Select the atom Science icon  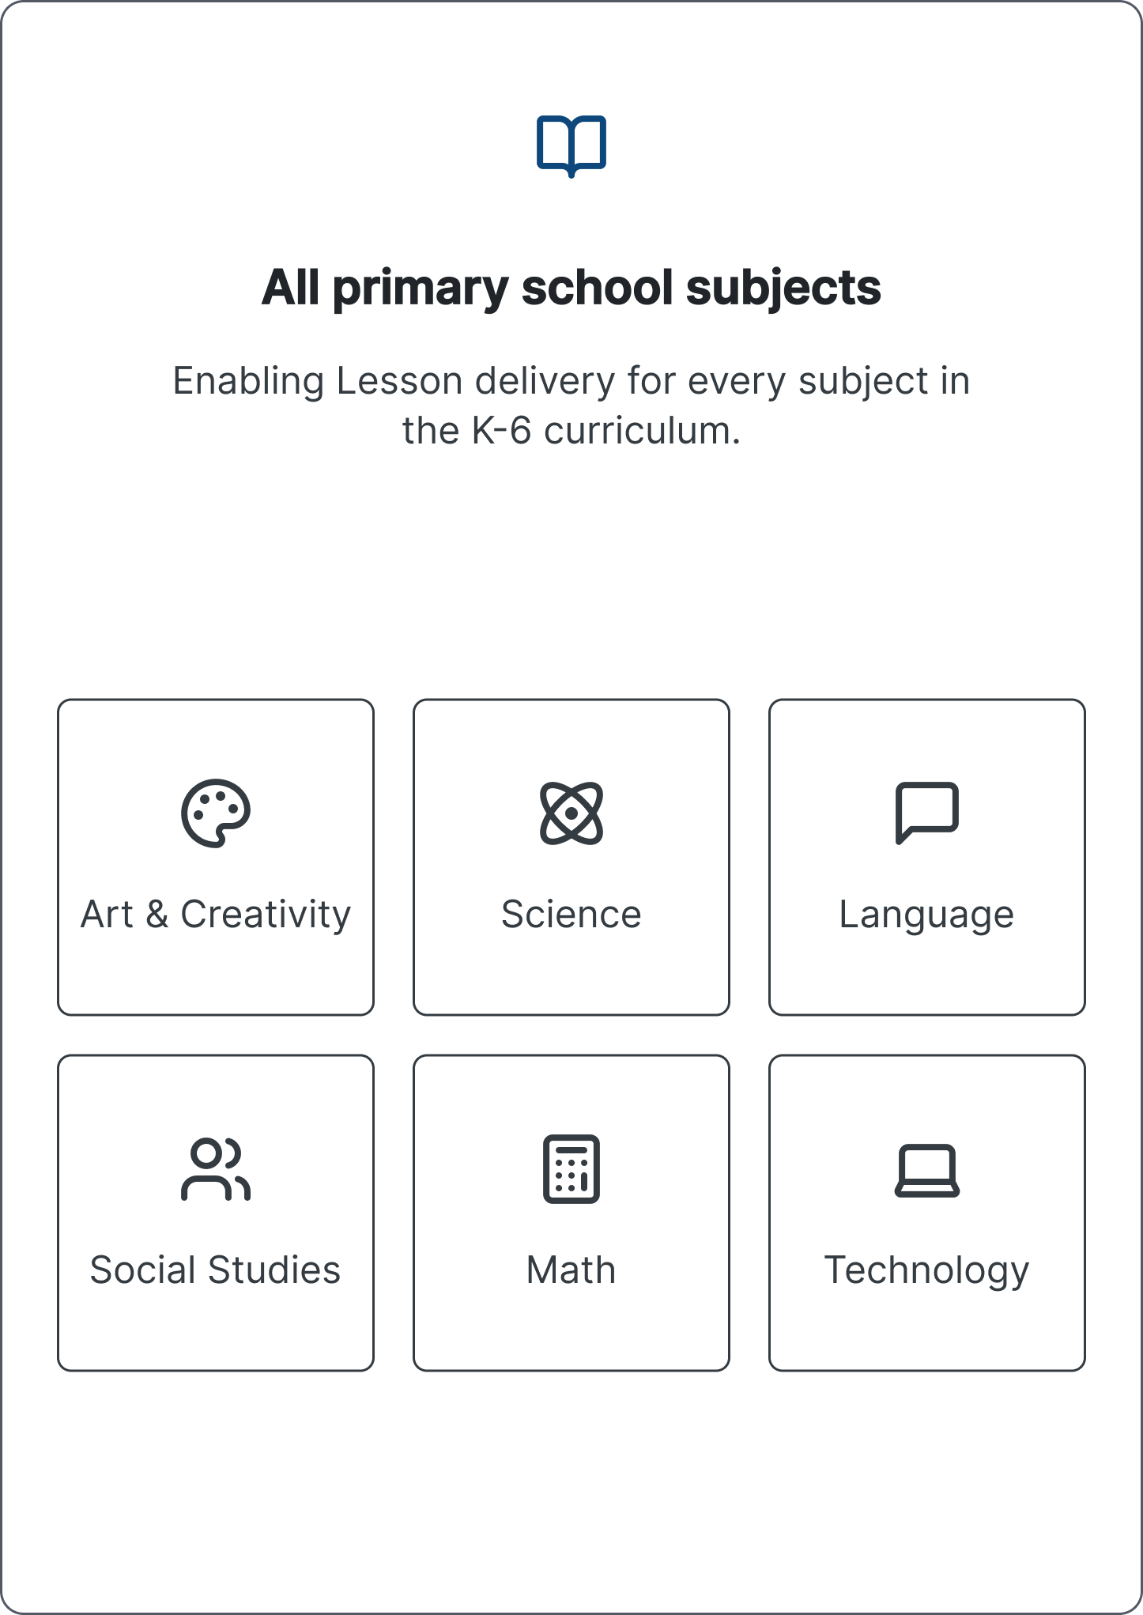tap(571, 813)
